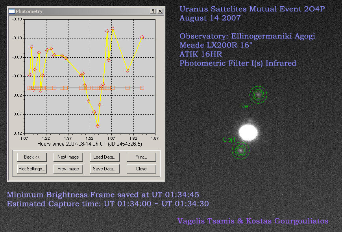Select the Ref1 aperture circle
Image resolution: width=342 pixels, height=232 pixels.
(x=258, y=94)
